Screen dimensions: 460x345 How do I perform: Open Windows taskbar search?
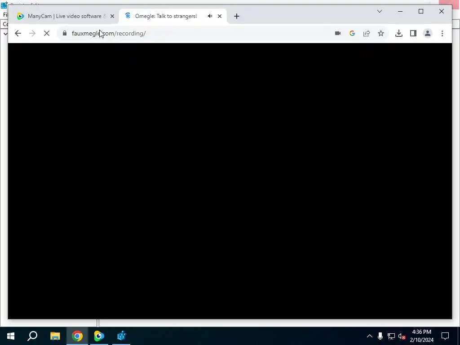(x=32, y=336)
